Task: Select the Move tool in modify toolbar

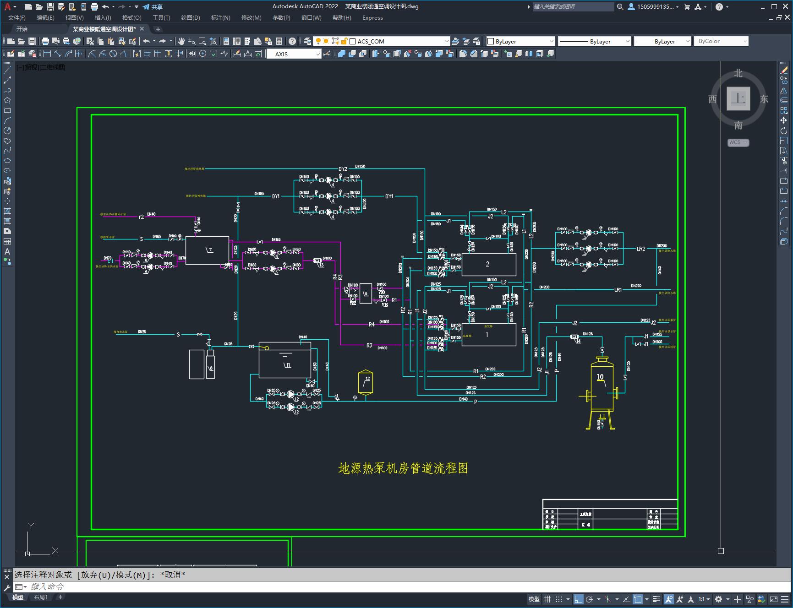Action: 784,120
